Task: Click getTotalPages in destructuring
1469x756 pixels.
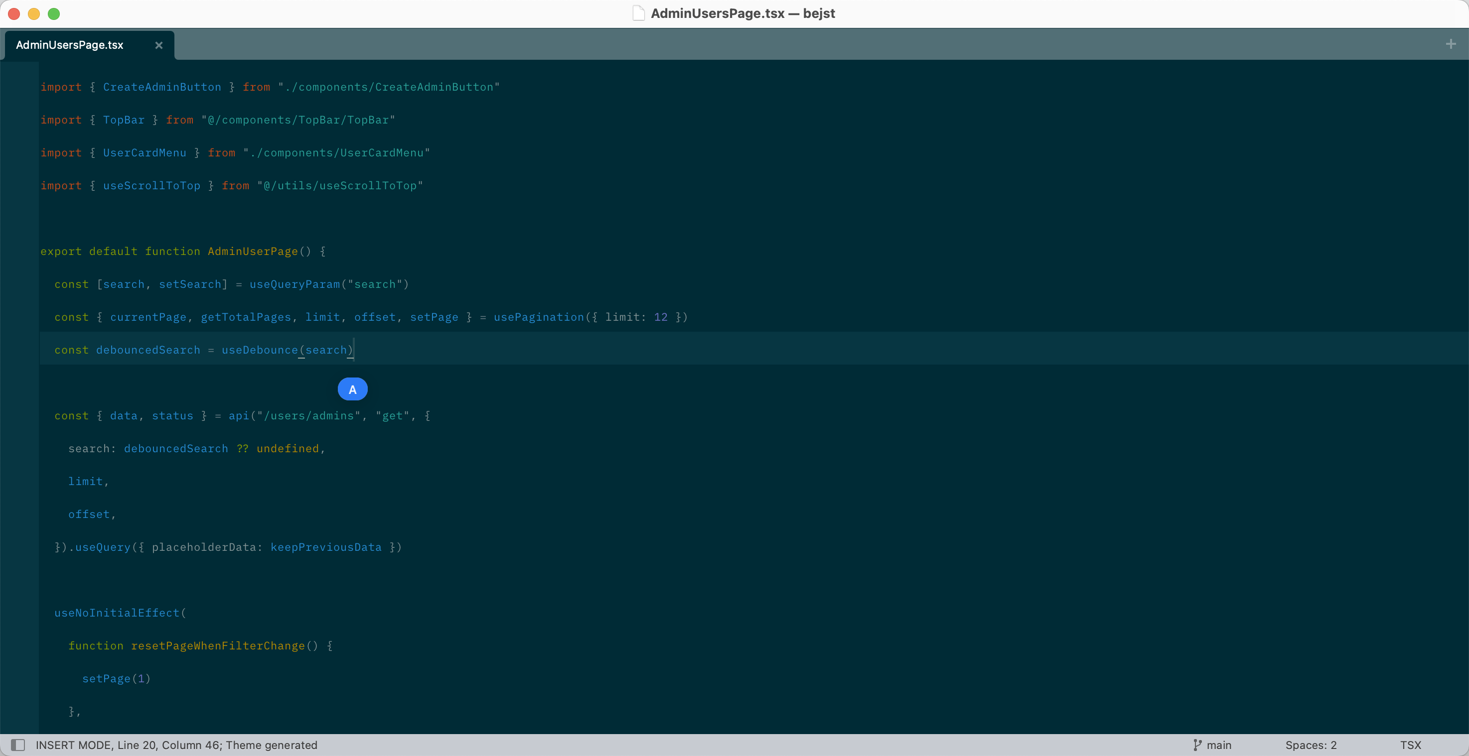Action: pyautogui.click(x=246, y=317)
